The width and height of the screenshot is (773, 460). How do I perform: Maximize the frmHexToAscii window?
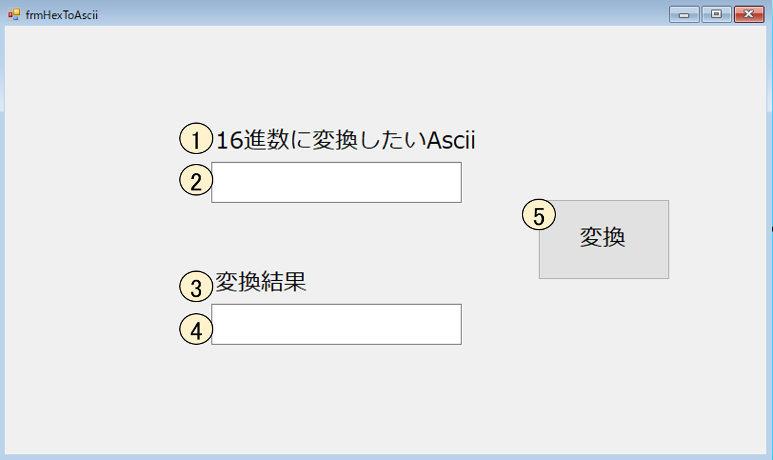pos(716,14)
